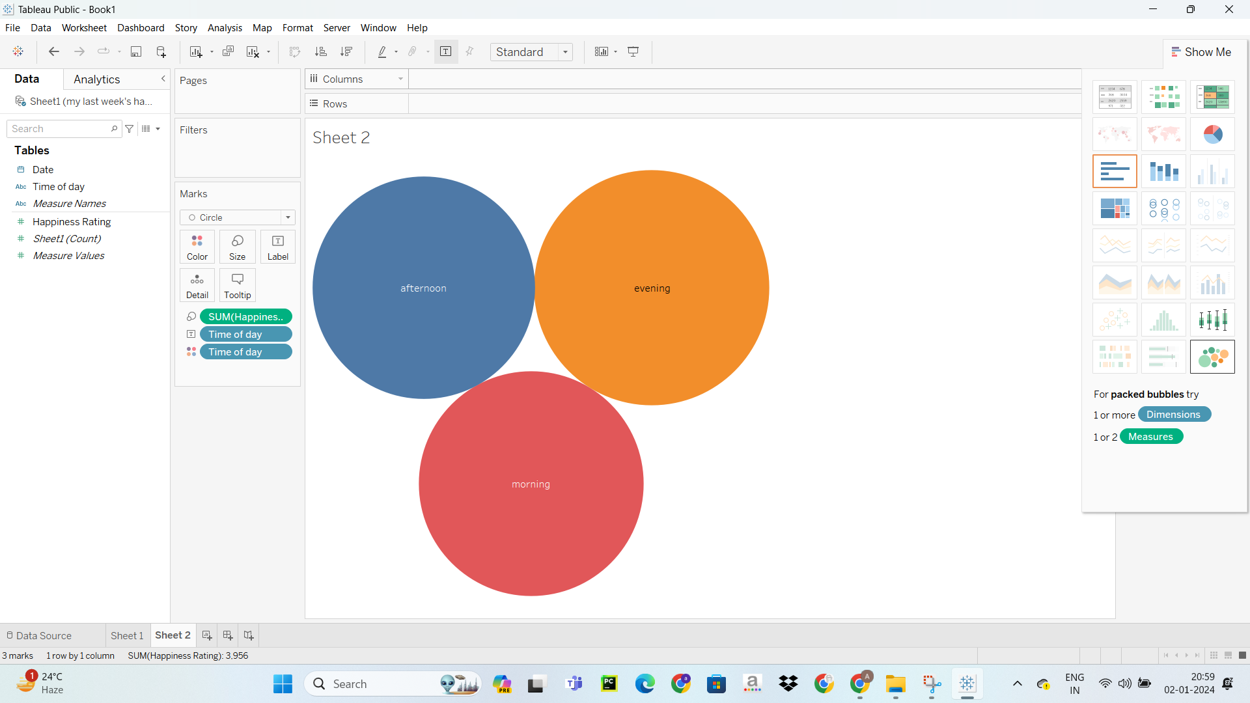The image size is (1250, 703).
Task: Click the Undo back arrow in toolbar
Action: [x=54, y=51]
